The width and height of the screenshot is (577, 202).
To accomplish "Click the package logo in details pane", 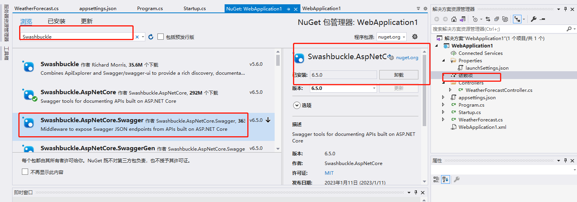I will [x=299, y=58].
